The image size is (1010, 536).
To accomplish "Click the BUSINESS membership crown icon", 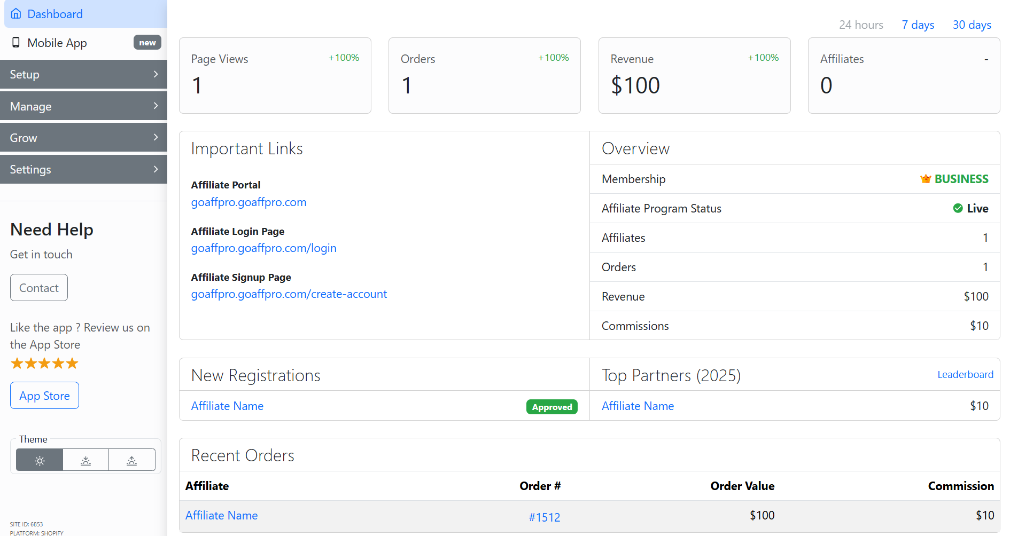I will [926, 179].
